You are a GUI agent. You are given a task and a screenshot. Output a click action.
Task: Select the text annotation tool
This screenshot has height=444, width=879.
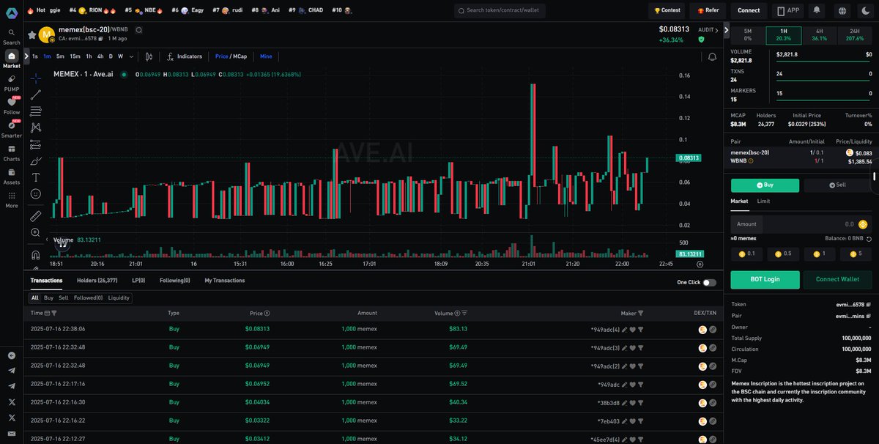[35, 177]
